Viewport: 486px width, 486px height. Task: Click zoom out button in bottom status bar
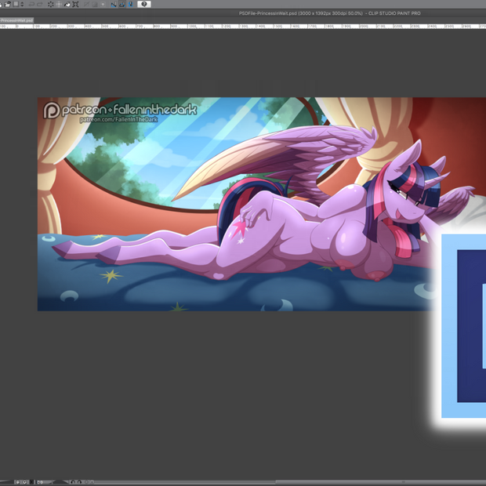click(x=19, y=482)
